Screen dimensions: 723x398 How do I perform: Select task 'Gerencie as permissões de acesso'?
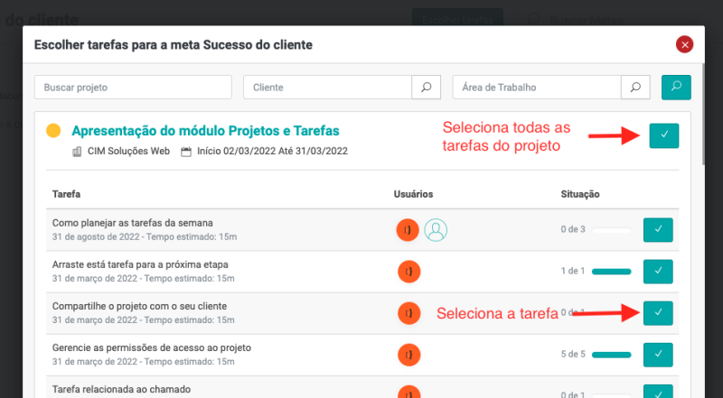(658, 355)
